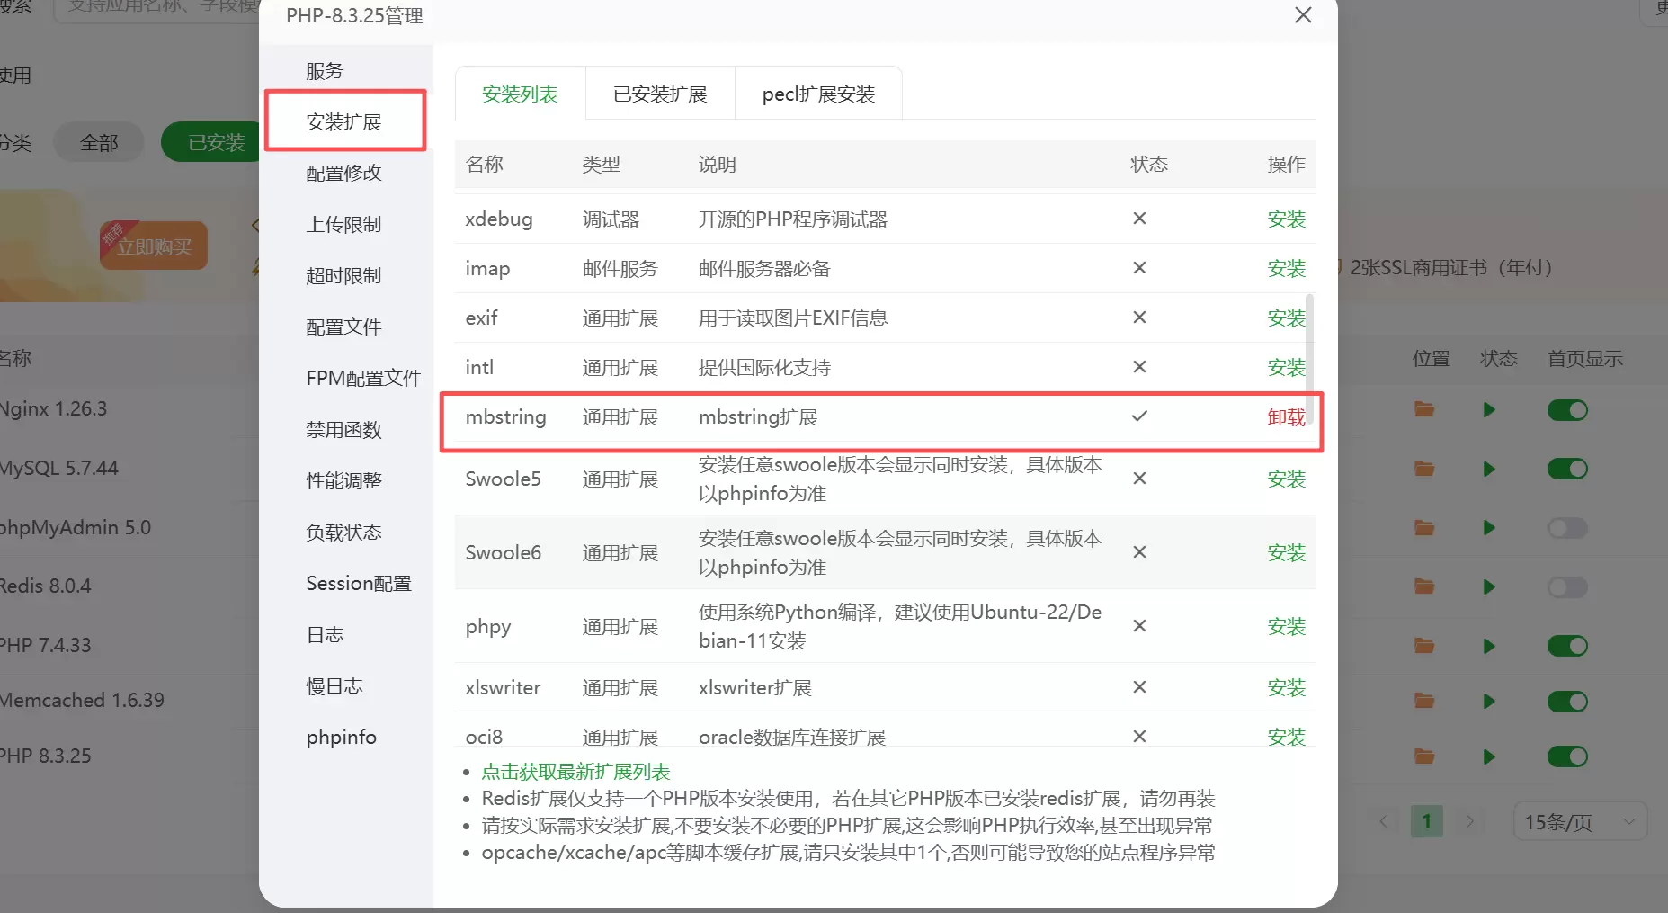Focus the app search input in background
Image resolution: width=1668 pixels, height=913 pixels.
(x=157, y=9)
